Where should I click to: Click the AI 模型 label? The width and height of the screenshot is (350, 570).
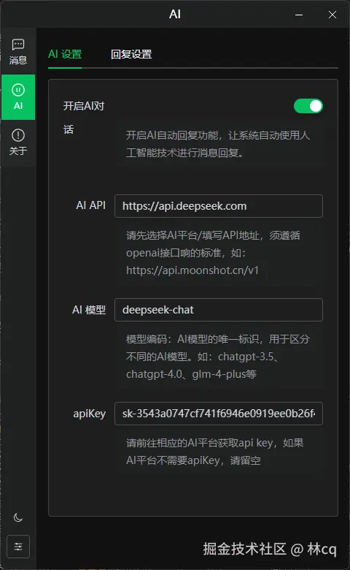[89, 310]
